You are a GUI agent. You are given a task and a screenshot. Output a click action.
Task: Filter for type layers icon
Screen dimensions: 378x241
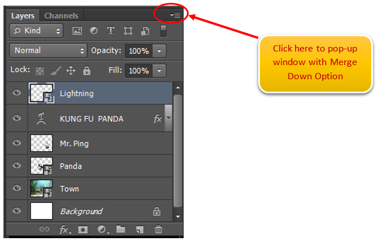coord(111,31)
